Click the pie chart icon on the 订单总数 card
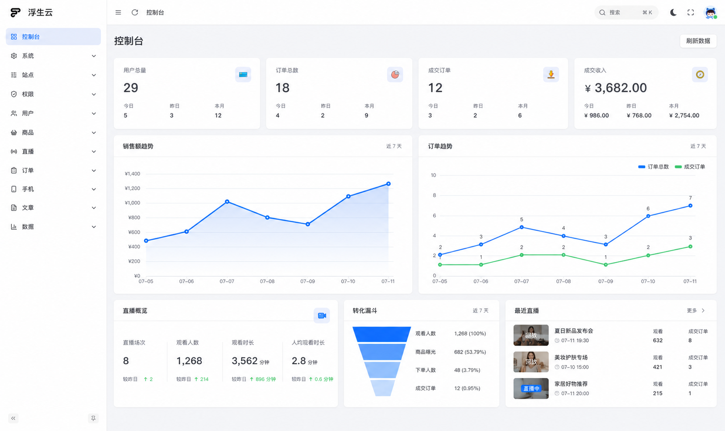Screen dimensions: 725x431 tap(395, 74)
